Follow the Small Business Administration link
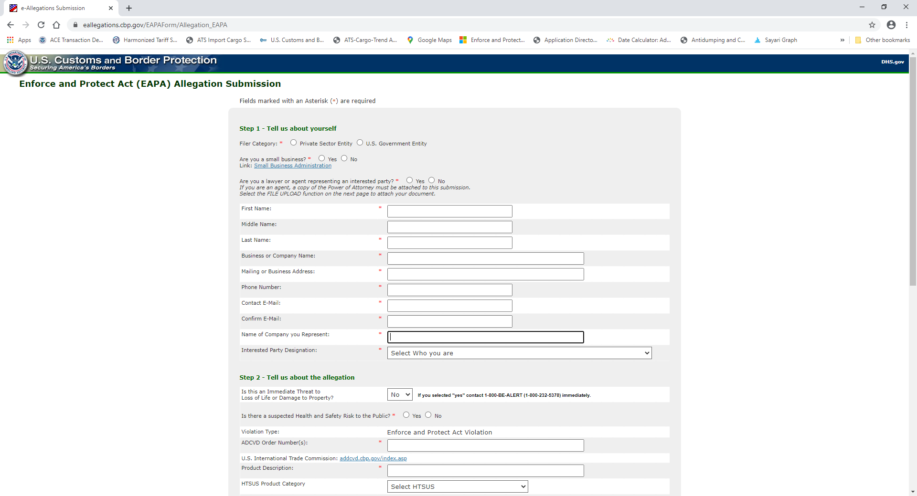This screenshot has width=917, height=496. [292, 165]
